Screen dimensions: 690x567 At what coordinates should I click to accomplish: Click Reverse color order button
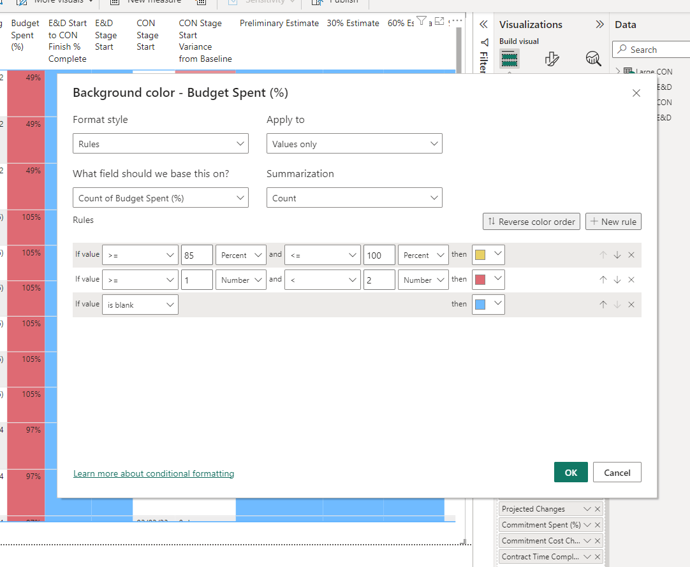[x=531, y=222]
